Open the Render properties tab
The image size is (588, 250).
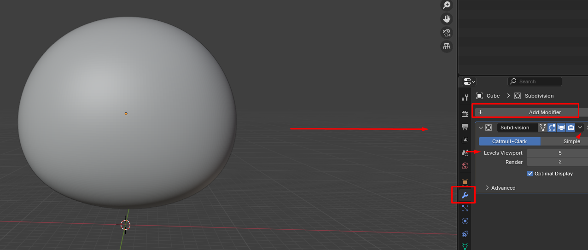click(465, 114)
